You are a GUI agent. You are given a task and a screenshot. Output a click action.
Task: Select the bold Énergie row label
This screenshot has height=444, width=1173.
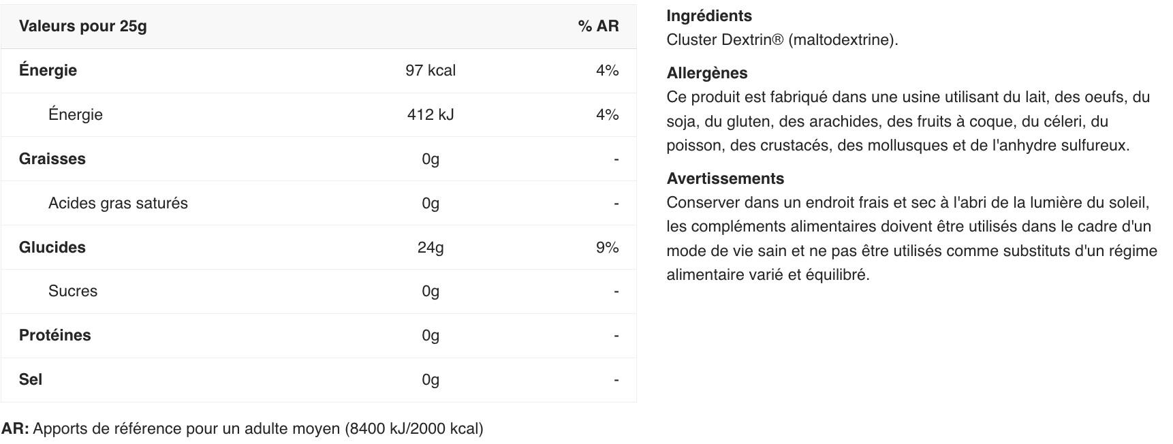[x=48, y=70]
